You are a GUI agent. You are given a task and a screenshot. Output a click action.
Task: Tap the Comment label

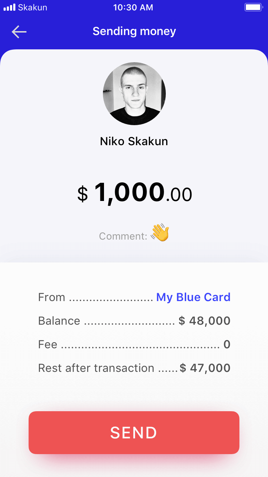(123, 236)
